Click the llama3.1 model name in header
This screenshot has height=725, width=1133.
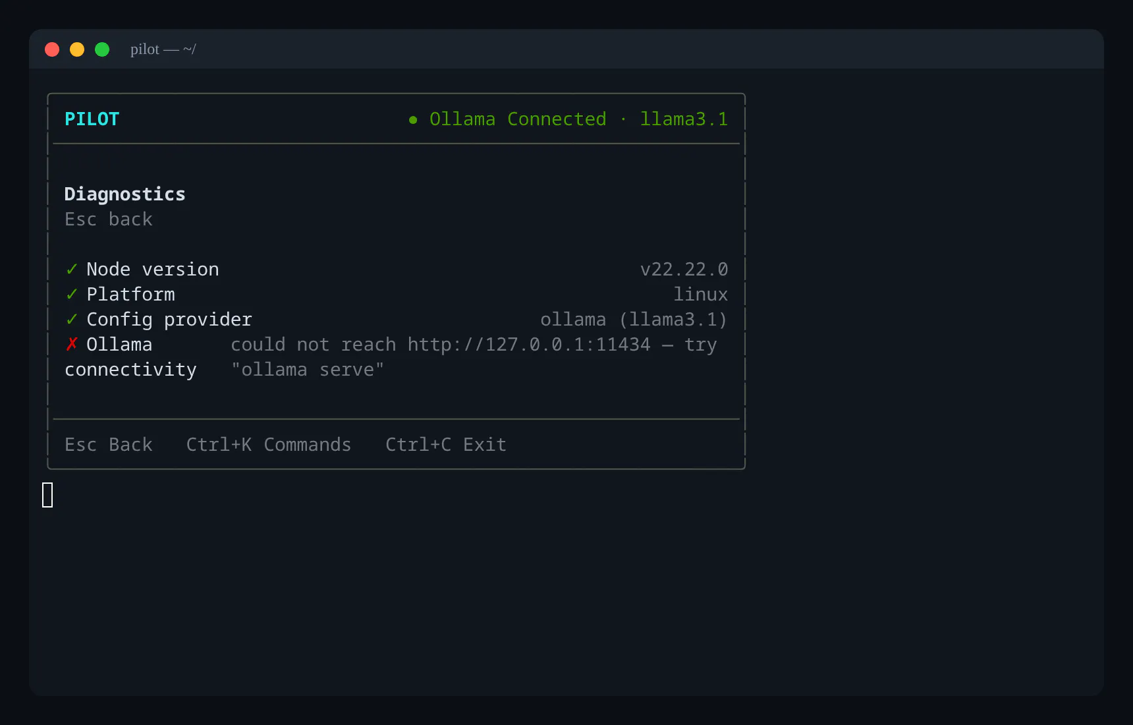click(684, 119)
